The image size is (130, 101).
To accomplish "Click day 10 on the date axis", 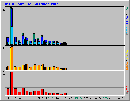I will coord(42,98).
